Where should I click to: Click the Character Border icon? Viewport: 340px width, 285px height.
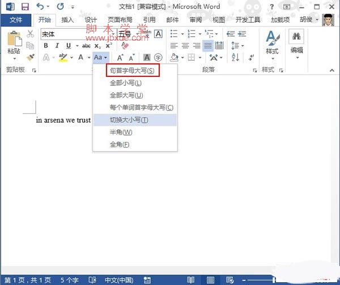tap(158, 34)
